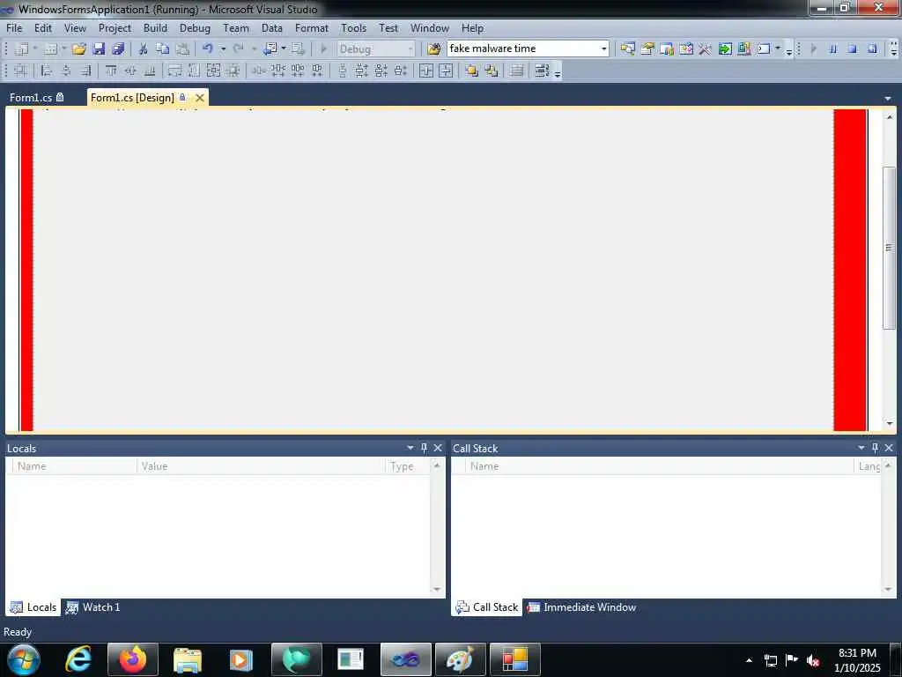Click the Open File folder icon
The image size is (902, 677).
78,49
